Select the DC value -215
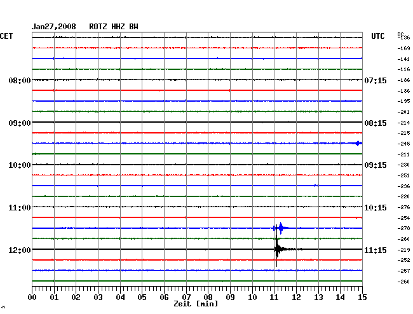 (x=403, y=133)
